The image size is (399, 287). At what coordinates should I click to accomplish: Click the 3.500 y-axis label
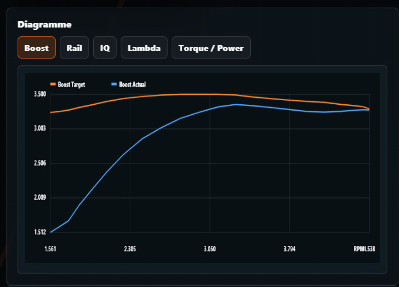[40, 94]
